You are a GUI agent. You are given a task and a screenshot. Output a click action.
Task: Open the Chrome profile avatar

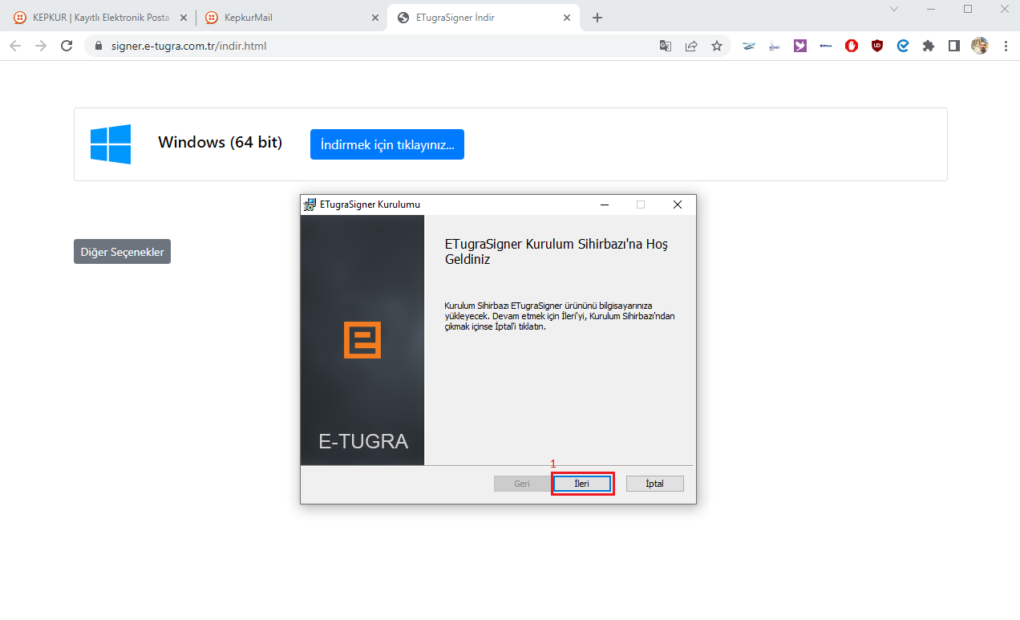point(980,46)
